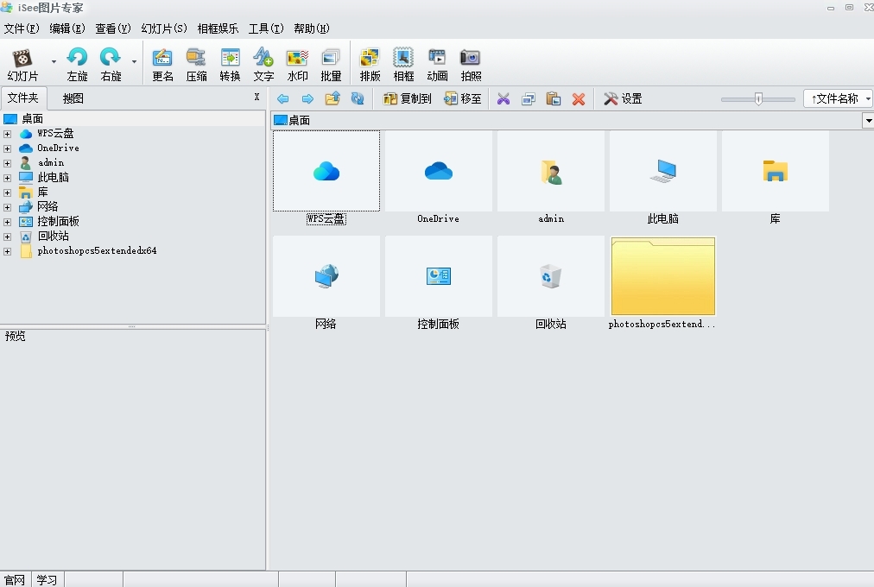Click the 排版 layout tool
Image resolution: width=874 pixels, height=587 pixels.
click(370, 62)
